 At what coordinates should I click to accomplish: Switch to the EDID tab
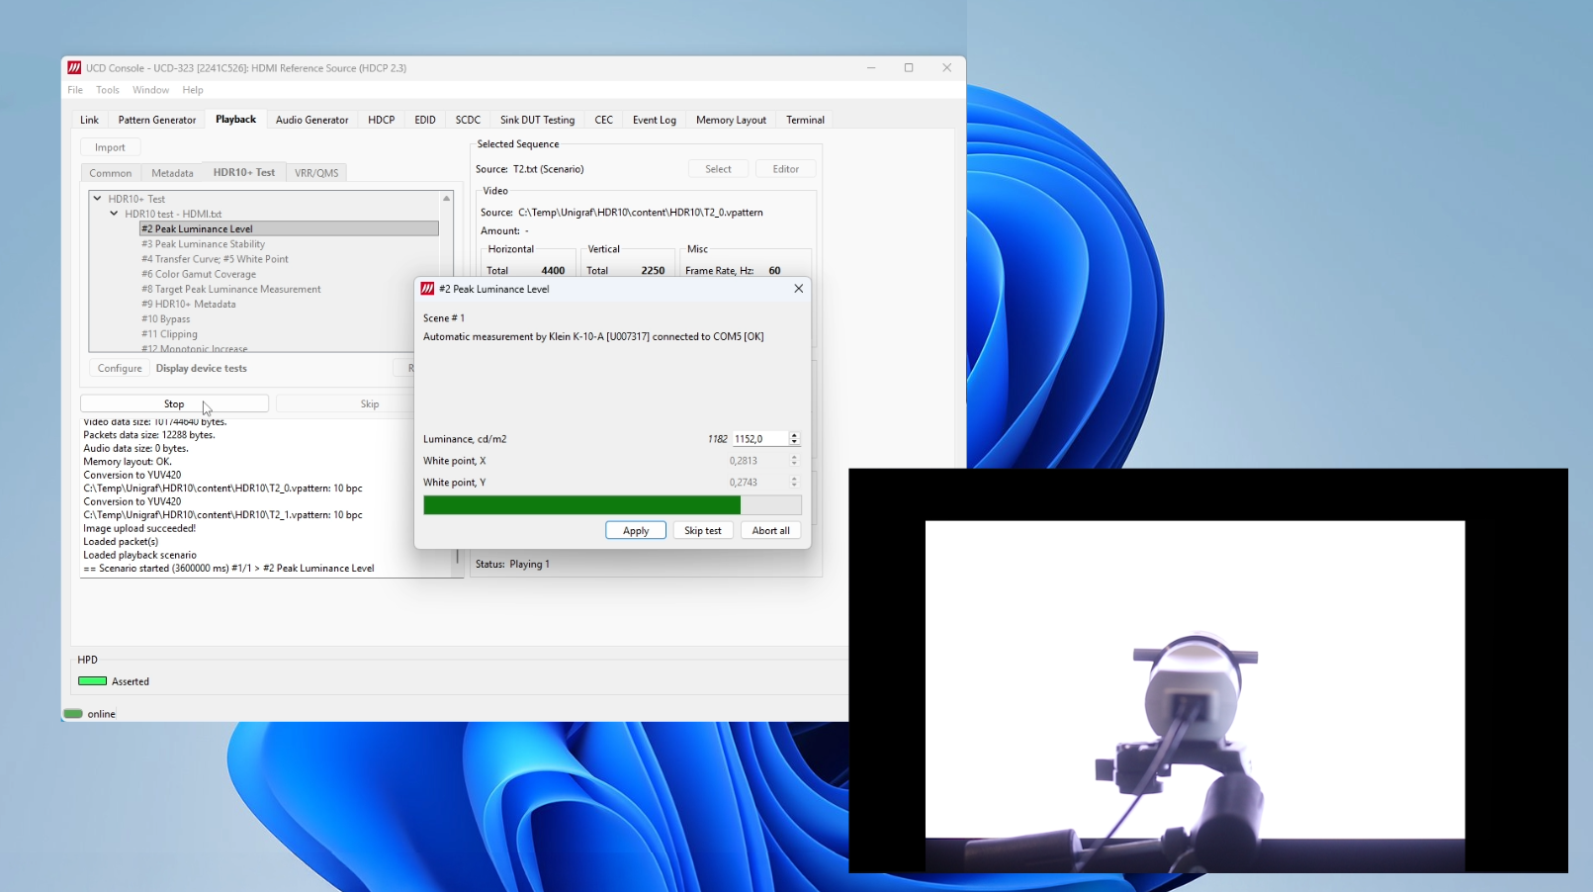(x=424, y=120)
